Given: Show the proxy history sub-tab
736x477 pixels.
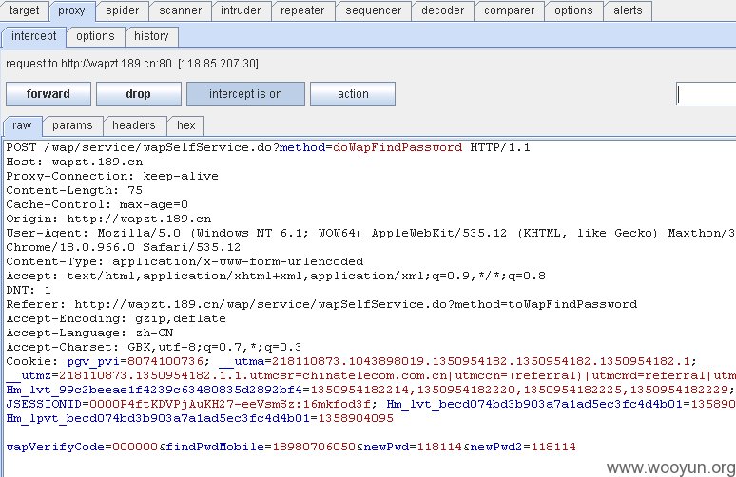Looking at the screenshot, I should [151, 36].
